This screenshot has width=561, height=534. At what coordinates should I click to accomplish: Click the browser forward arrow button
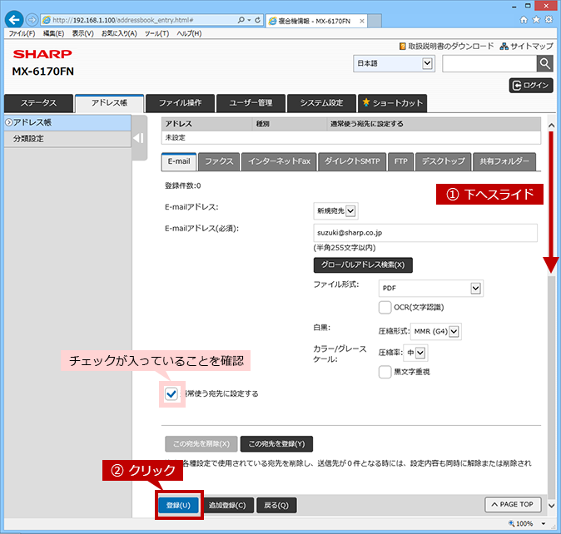point(32,20)
